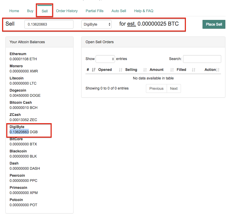
Task: Go to the Home tab
Action: (x=14, y=11)
